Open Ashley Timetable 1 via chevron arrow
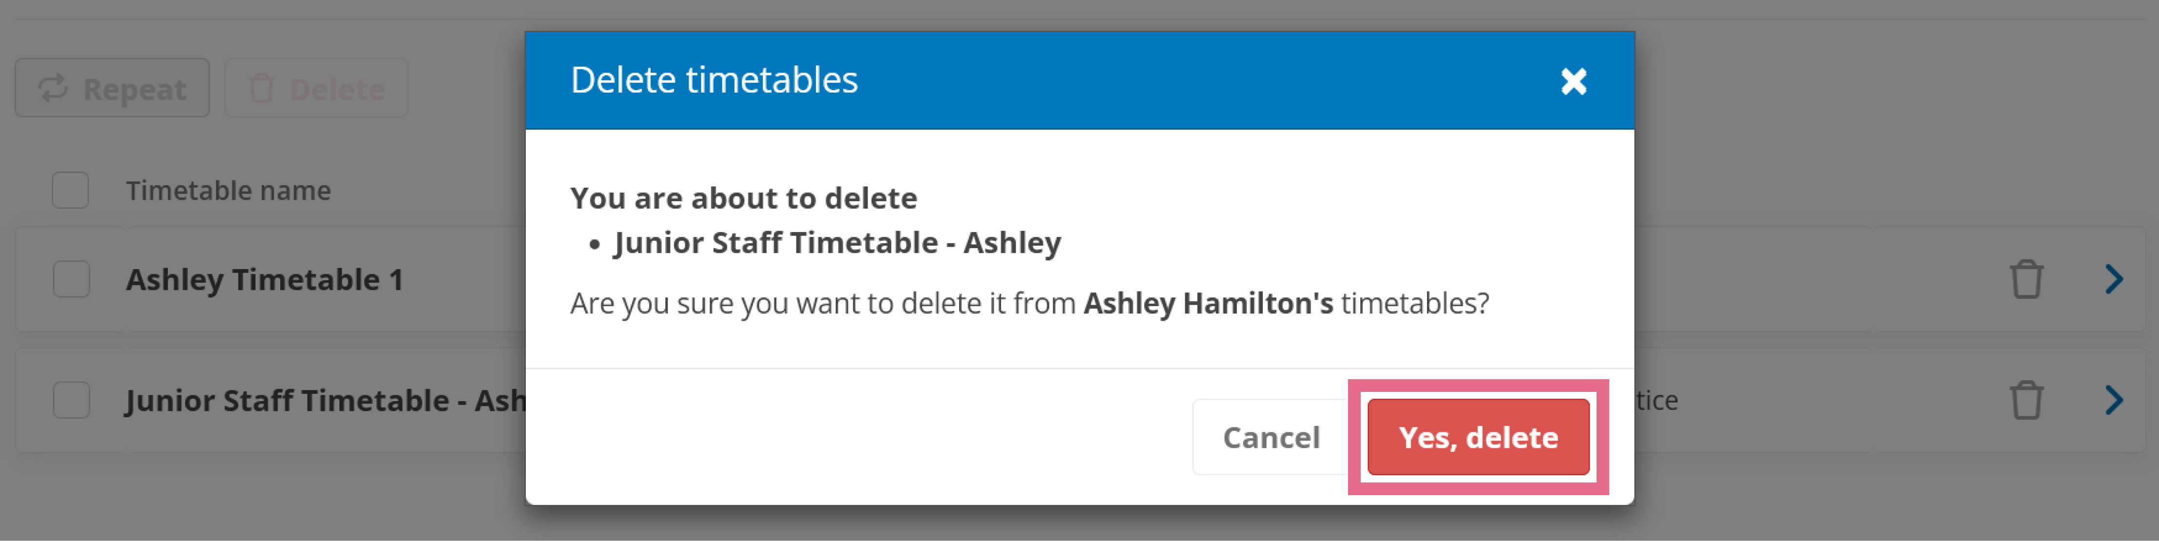This screenshot has width=2159, height=541. tap(2114, 279)
